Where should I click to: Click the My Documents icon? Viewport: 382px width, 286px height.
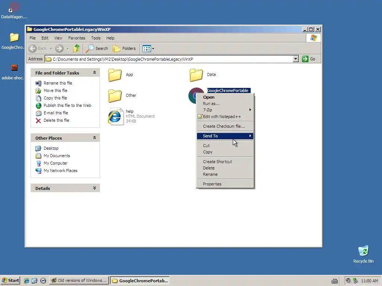tap(38, 156)
